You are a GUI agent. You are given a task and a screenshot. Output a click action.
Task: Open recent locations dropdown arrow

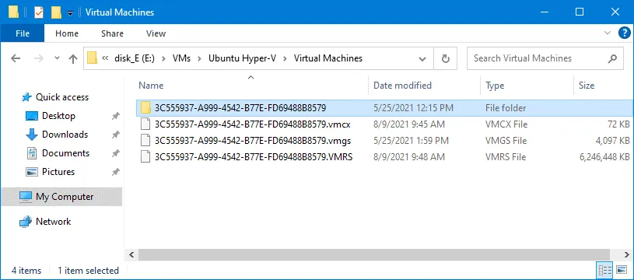click(57, 58)
